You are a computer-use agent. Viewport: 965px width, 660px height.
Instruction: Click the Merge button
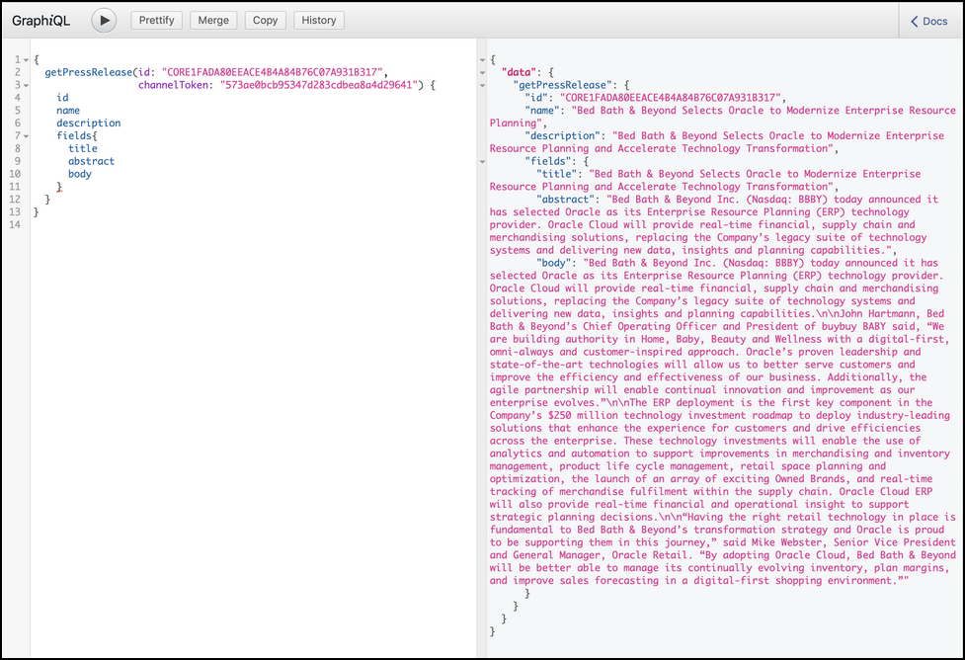click(213, 21)
